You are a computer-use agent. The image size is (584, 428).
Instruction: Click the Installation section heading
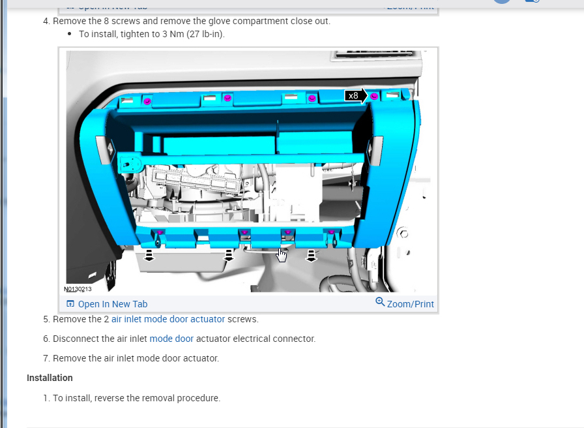pyautogui.click(x=50, y=378)
